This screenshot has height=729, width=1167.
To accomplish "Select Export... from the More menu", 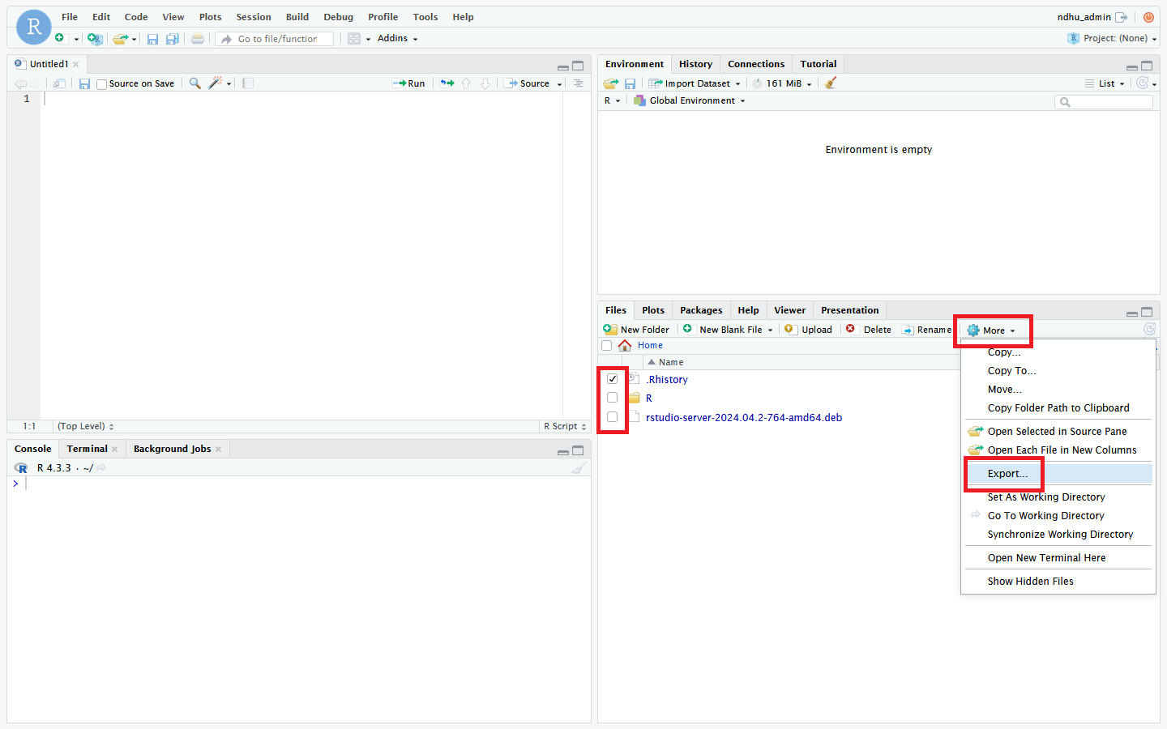I will pyautogui.click(x=1007, y=474).
